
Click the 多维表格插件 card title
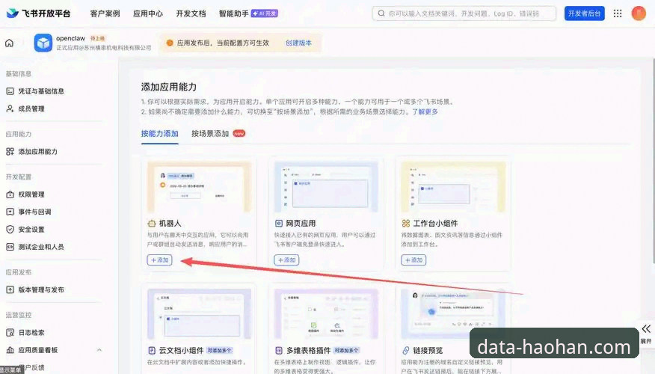pyautogui.click(x=308, y=350)
